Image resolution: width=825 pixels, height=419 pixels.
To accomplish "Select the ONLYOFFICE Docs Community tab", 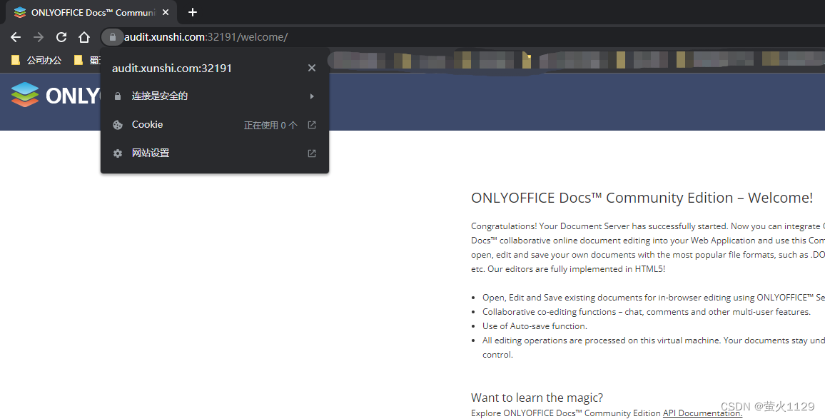I will pos(91,12).
